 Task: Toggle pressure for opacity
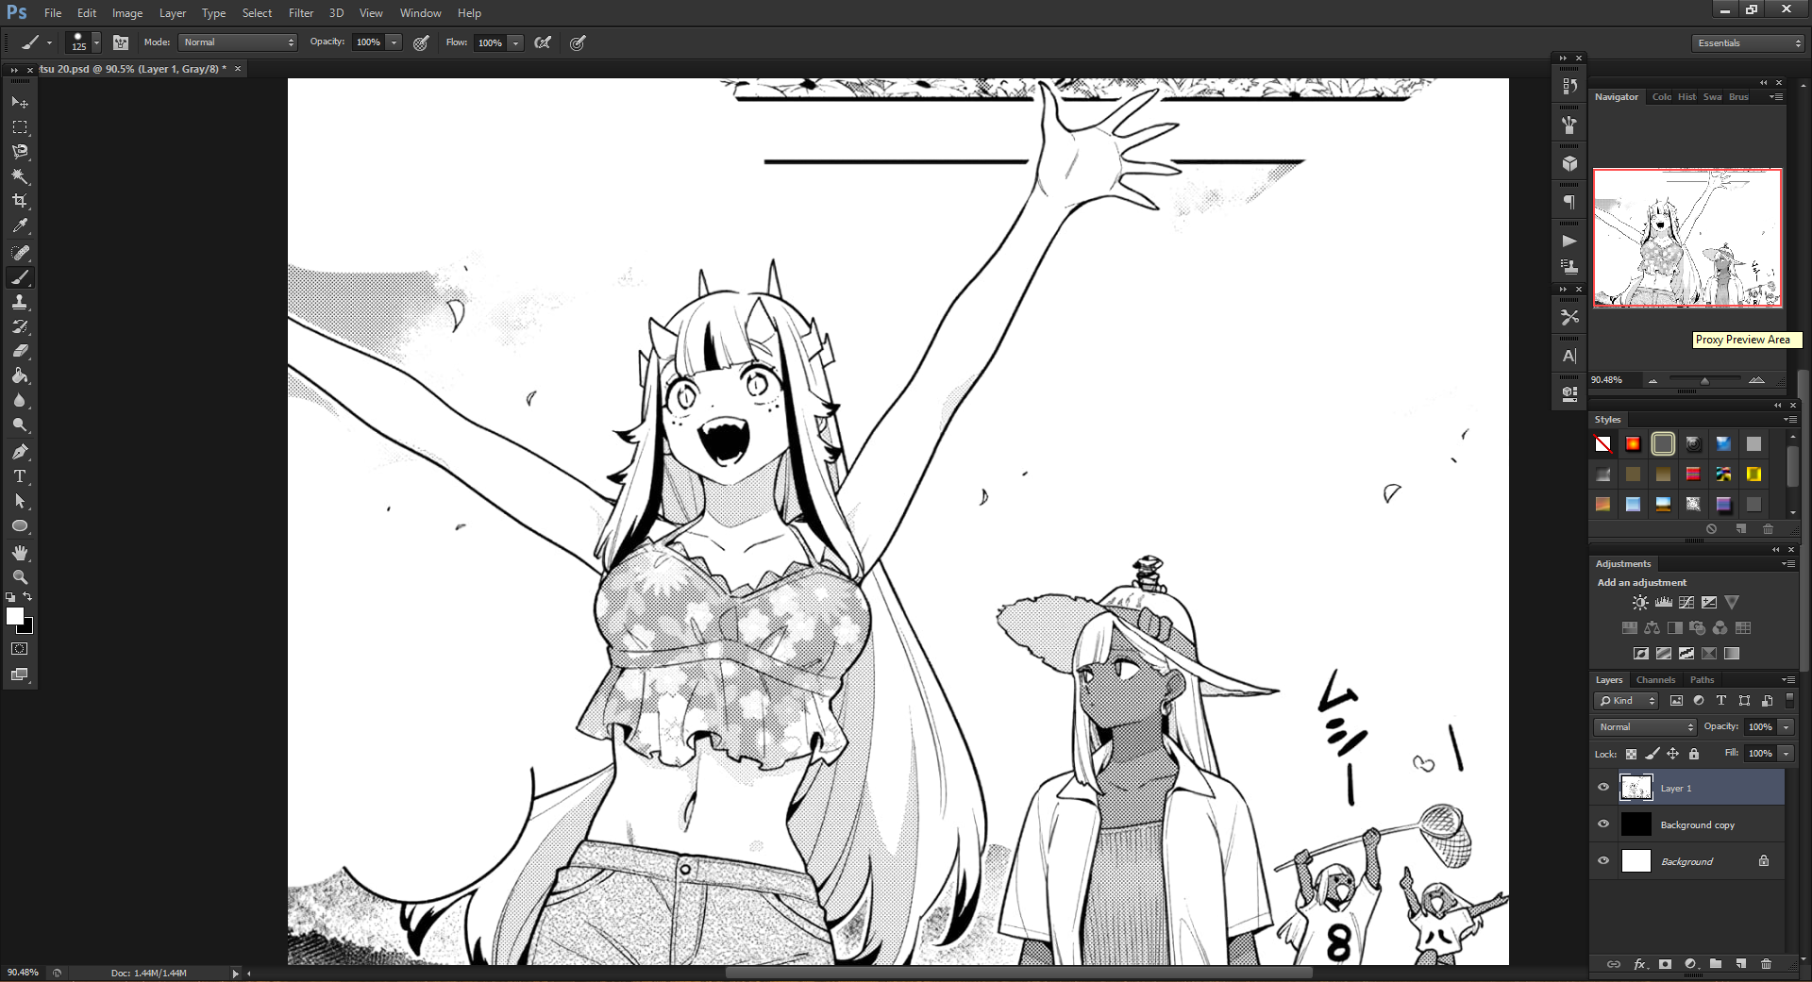click(x=422, y=42)
